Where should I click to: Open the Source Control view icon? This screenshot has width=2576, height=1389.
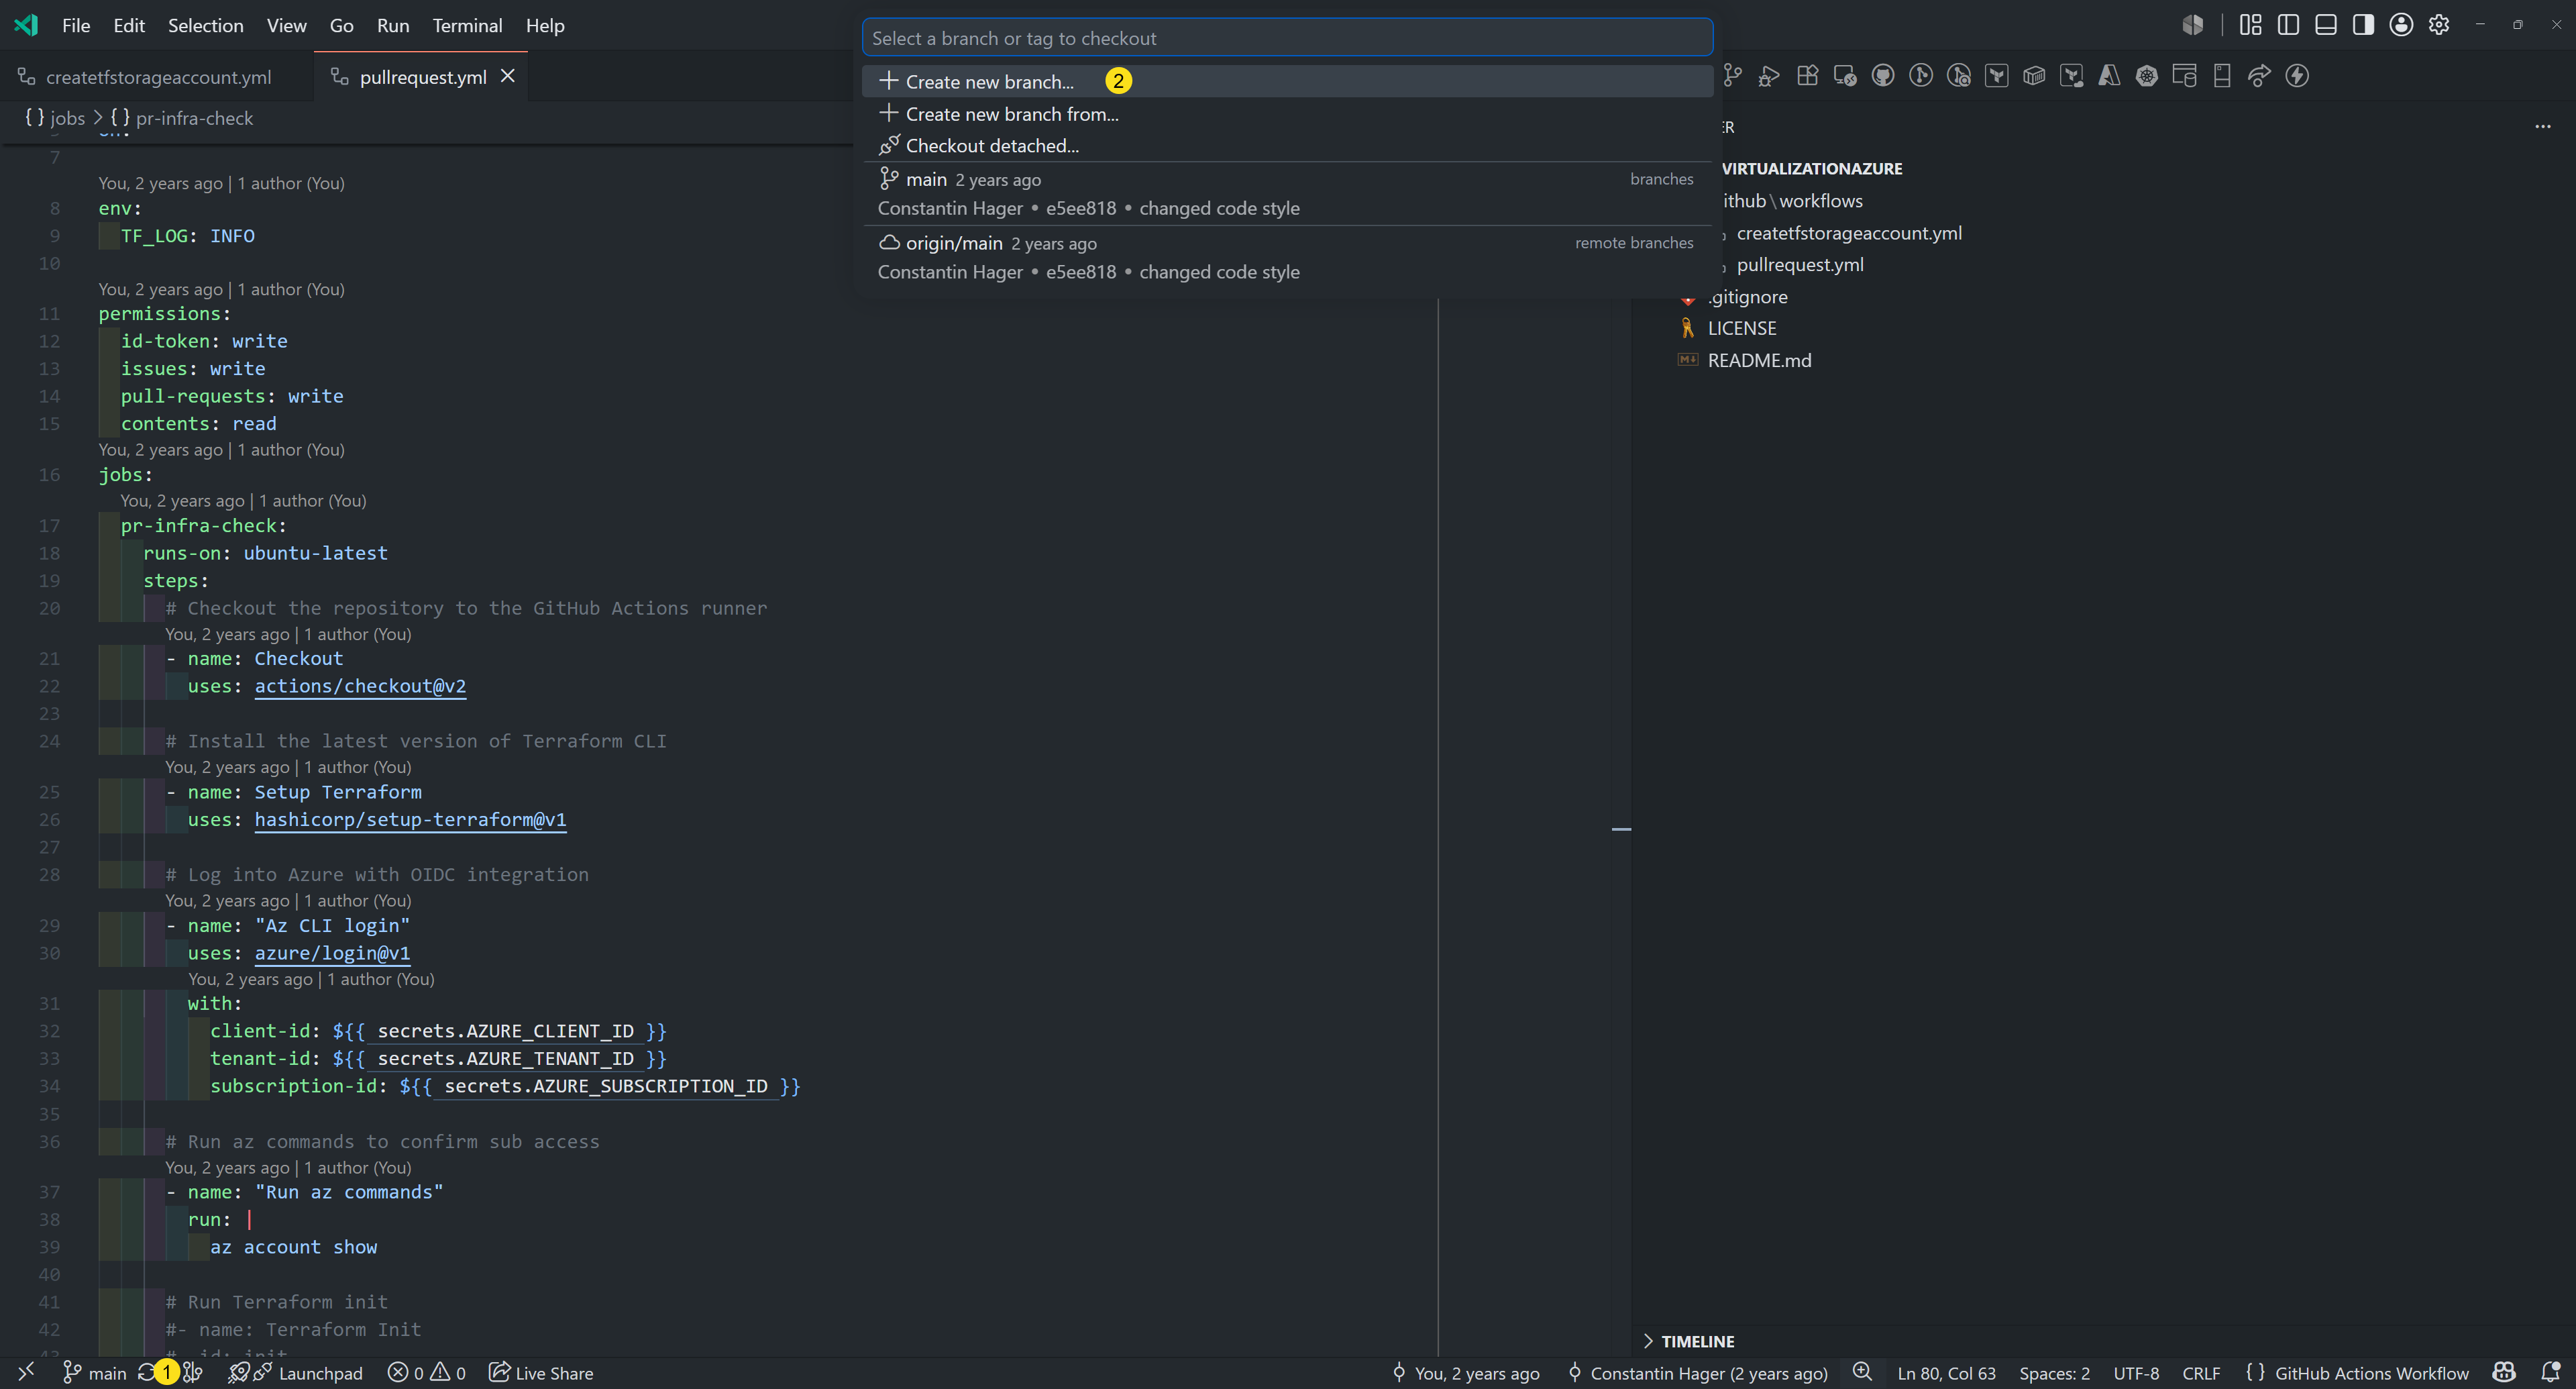(x=1733, y=76)
